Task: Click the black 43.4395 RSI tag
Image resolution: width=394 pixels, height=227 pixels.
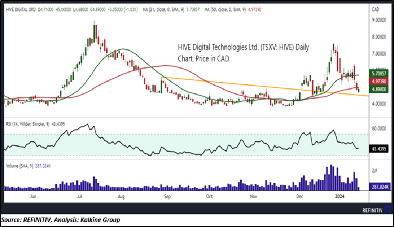Action: pyautogui.click(x=379, y=149)
